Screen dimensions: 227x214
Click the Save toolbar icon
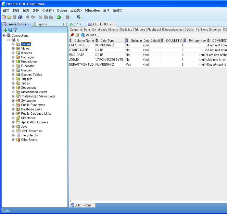14,17
